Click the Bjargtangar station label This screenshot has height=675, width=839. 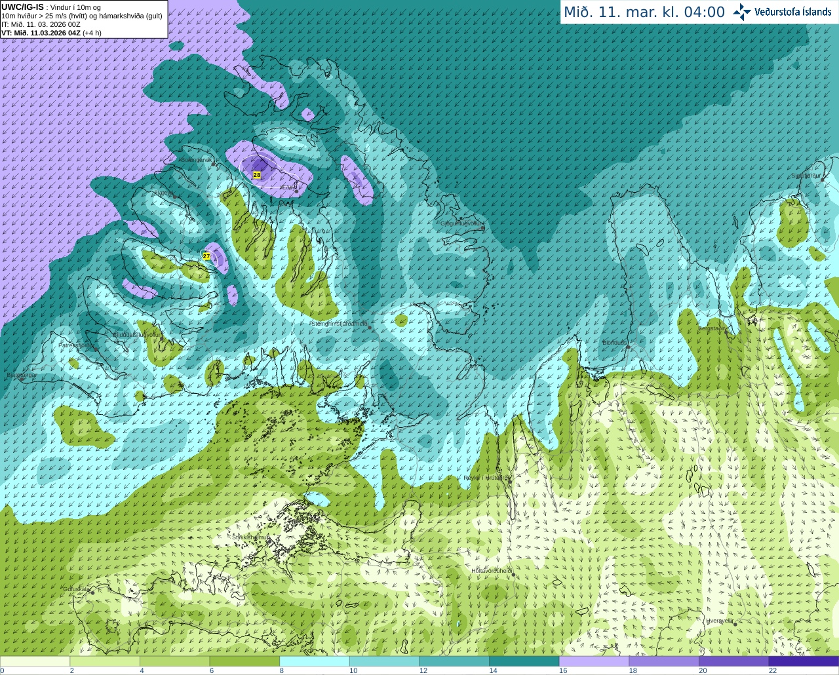tap(22, 375)
